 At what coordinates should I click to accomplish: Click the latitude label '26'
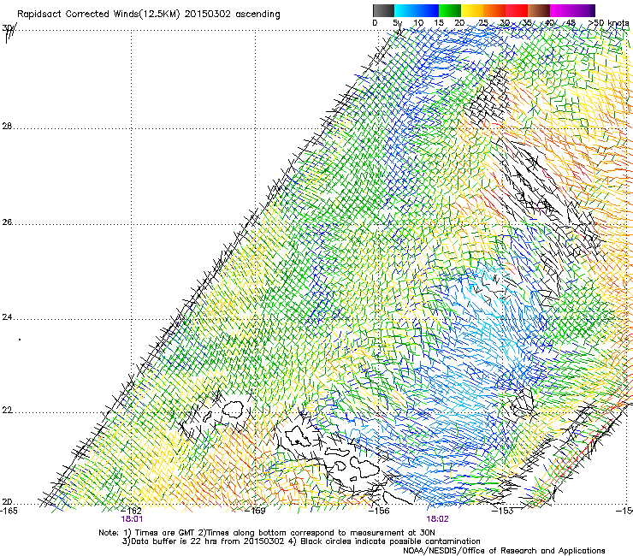point(7,222)
